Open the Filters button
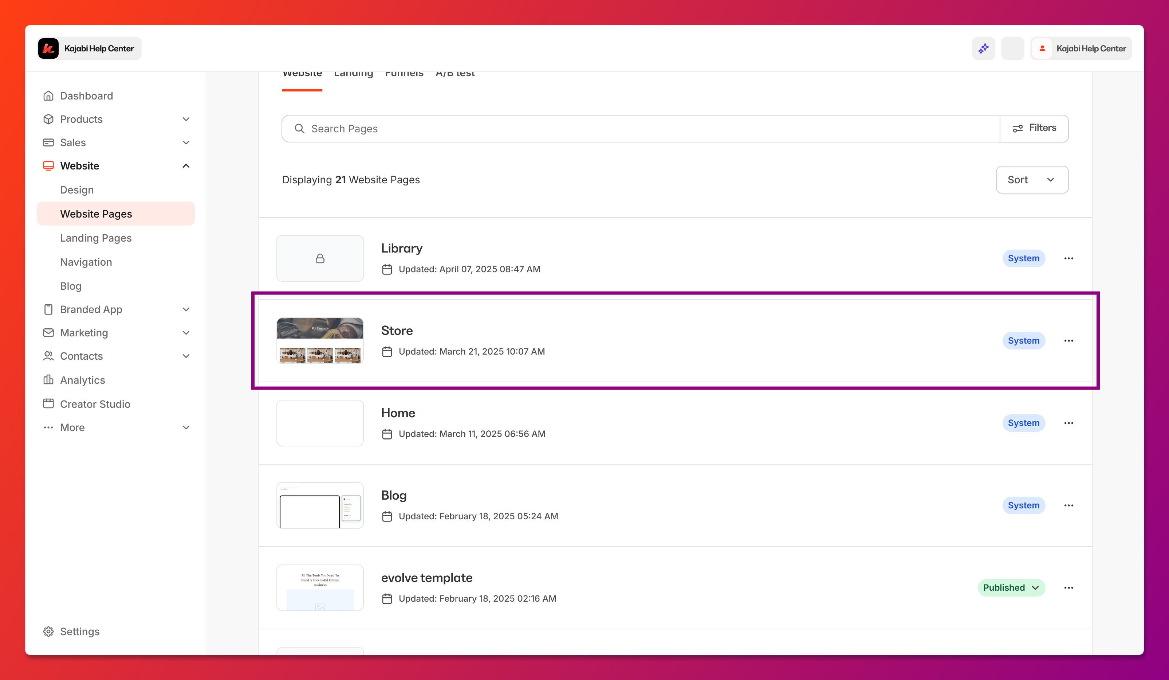 click(1034, 128)
